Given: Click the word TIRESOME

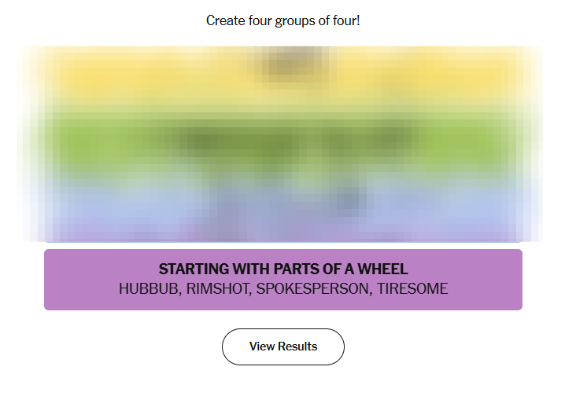Looking at the screenshot, I should 412,289.
